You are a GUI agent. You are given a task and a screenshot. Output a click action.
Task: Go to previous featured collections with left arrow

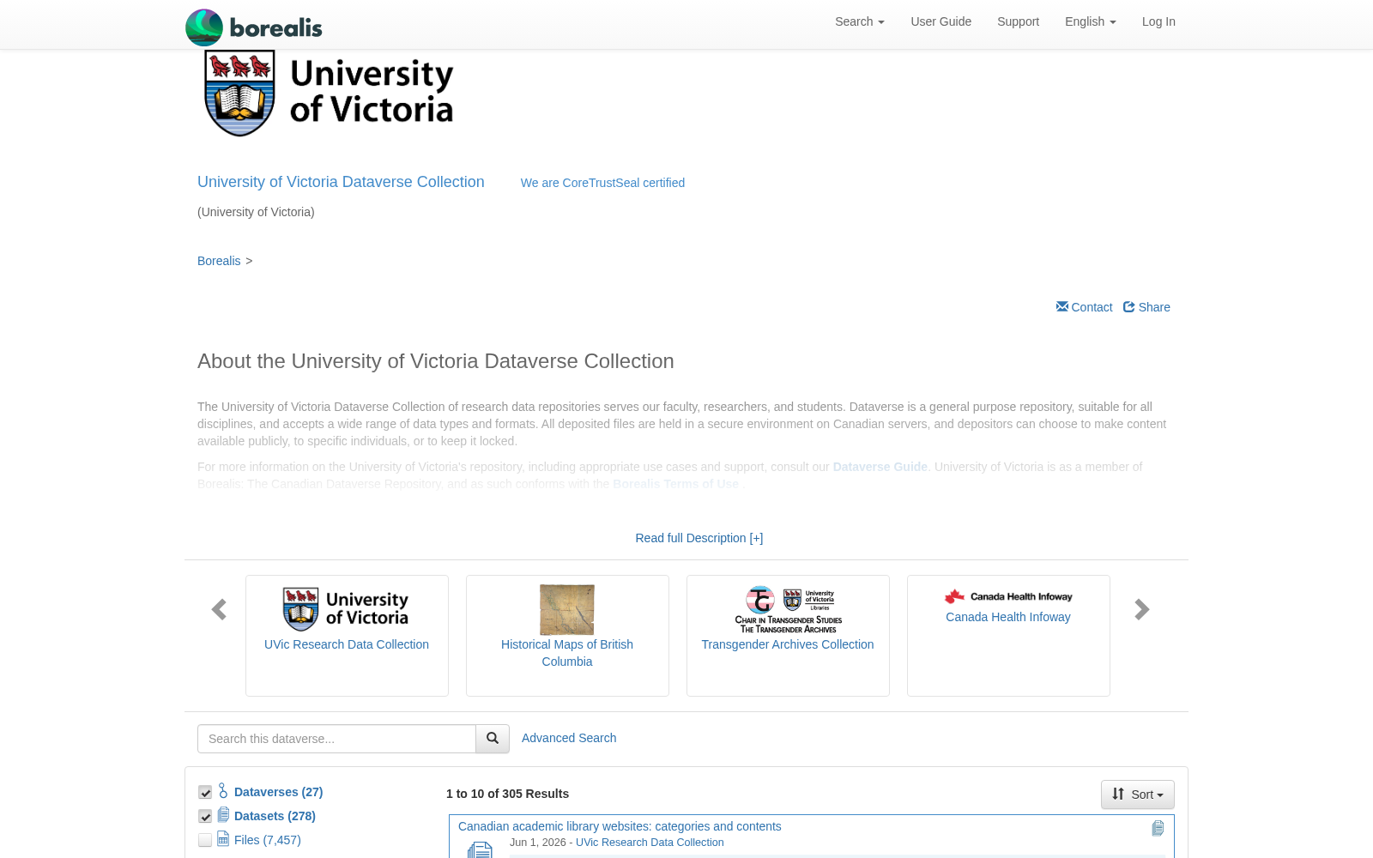[x=219, y=609]
